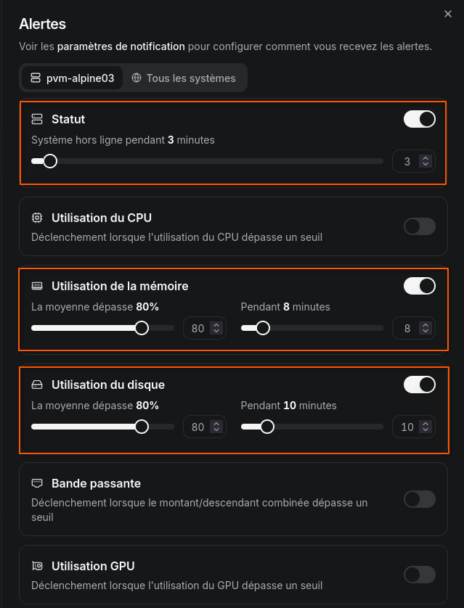Click the GPU usage icon
Screen dimensions: 464x608
pyautogui.click(x=37, y=566)
